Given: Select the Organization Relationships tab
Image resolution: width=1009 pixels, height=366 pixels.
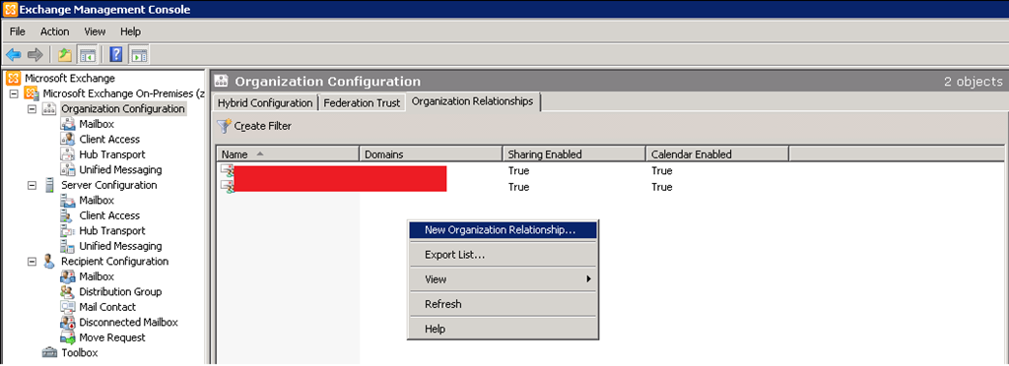Looking at the screenshot, I should point(473,101).
